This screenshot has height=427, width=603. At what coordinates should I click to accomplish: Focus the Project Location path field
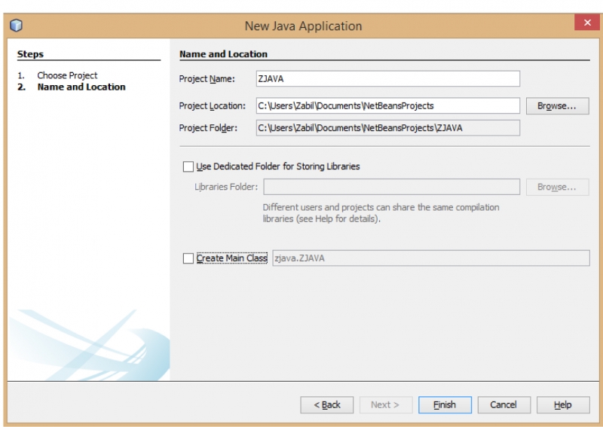pyautogui.click(x=387, y=105)
